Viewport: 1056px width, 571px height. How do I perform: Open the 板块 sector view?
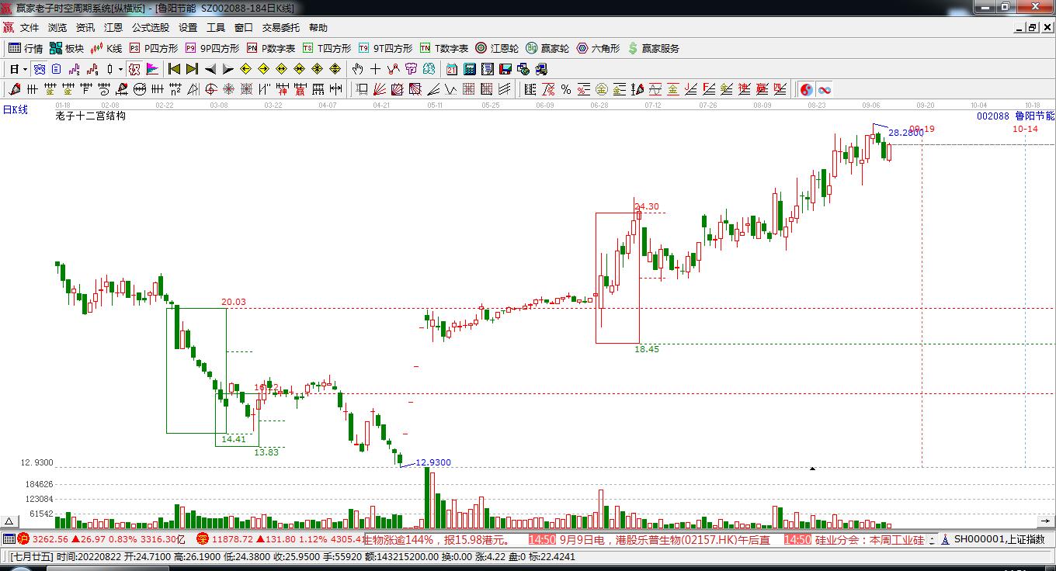67,48
